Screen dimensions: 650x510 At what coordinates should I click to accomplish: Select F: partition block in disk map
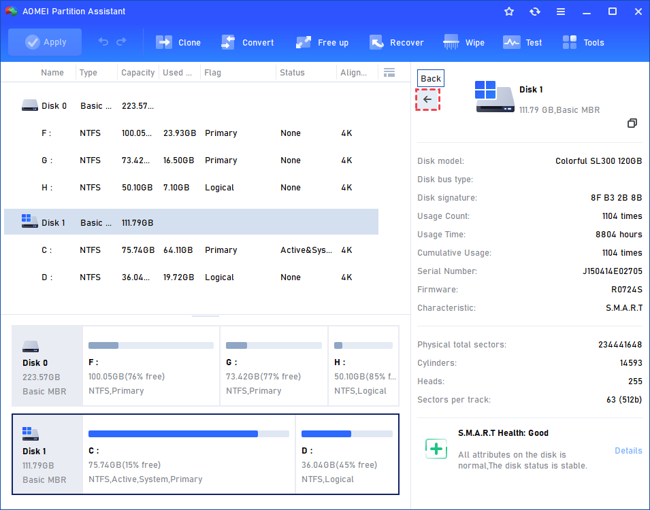[x=151, y=366]
